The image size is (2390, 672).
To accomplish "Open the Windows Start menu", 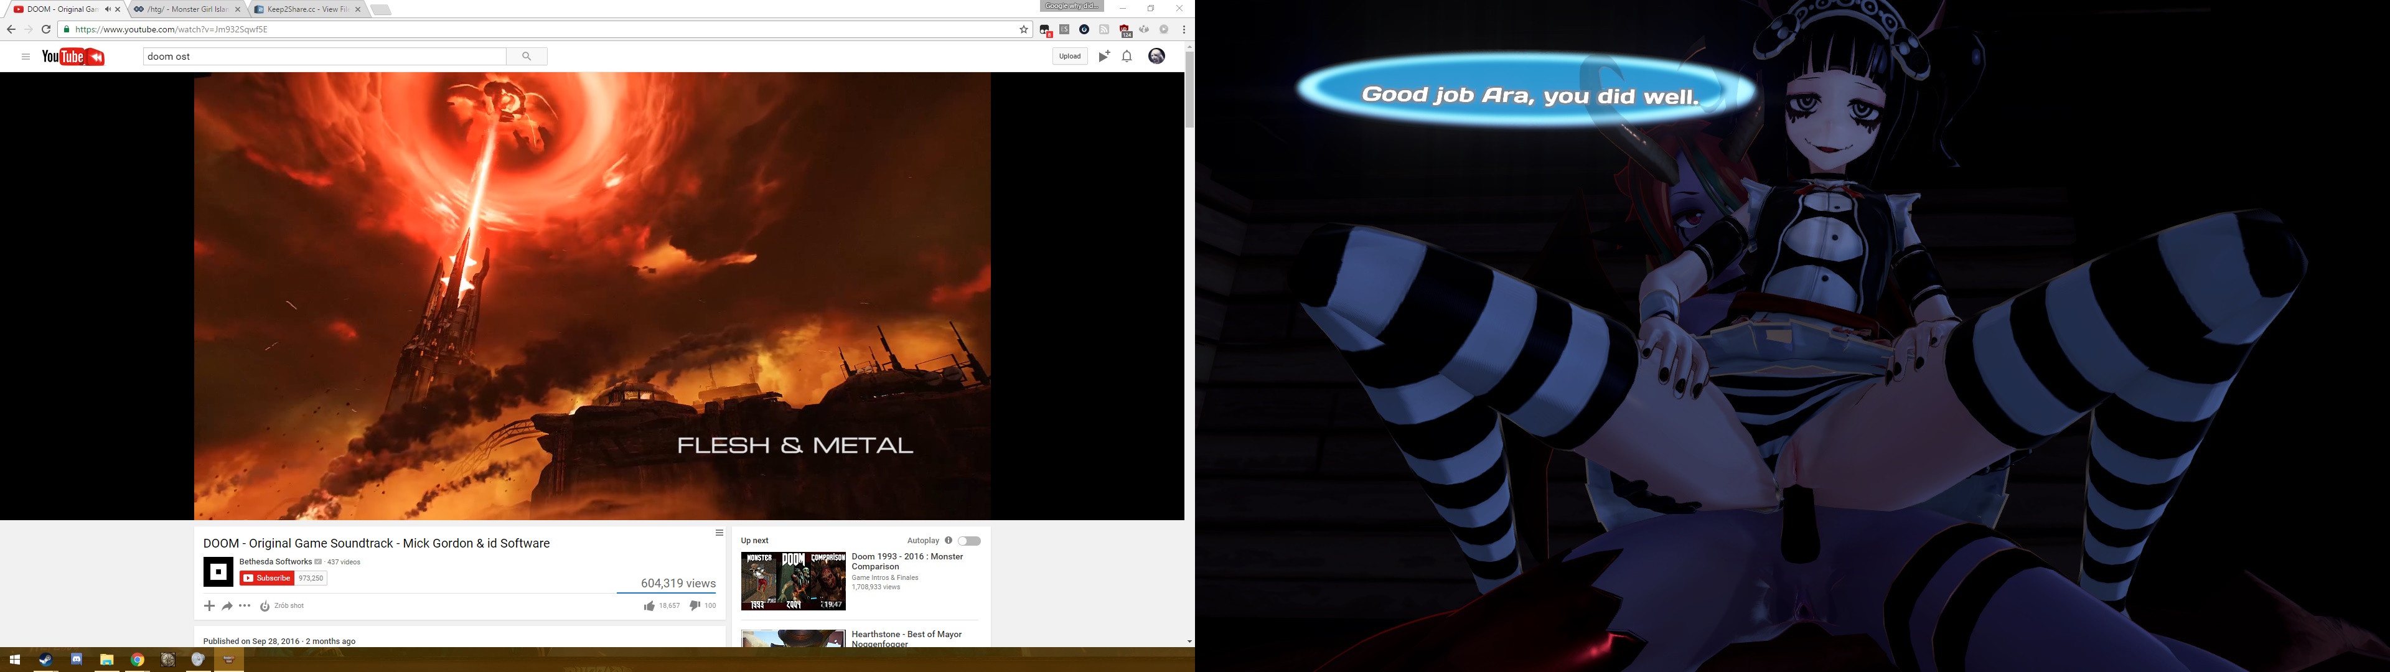I will tap(15, 660).
